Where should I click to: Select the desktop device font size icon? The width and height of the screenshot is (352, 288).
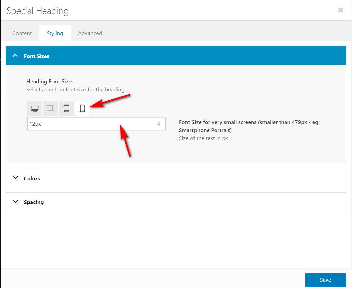pyautogui.click(x=35, y=108)
